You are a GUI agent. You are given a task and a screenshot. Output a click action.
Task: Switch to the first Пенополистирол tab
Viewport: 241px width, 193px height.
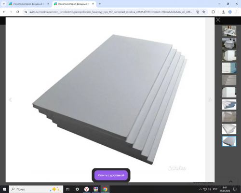click(x=29, y=4)
